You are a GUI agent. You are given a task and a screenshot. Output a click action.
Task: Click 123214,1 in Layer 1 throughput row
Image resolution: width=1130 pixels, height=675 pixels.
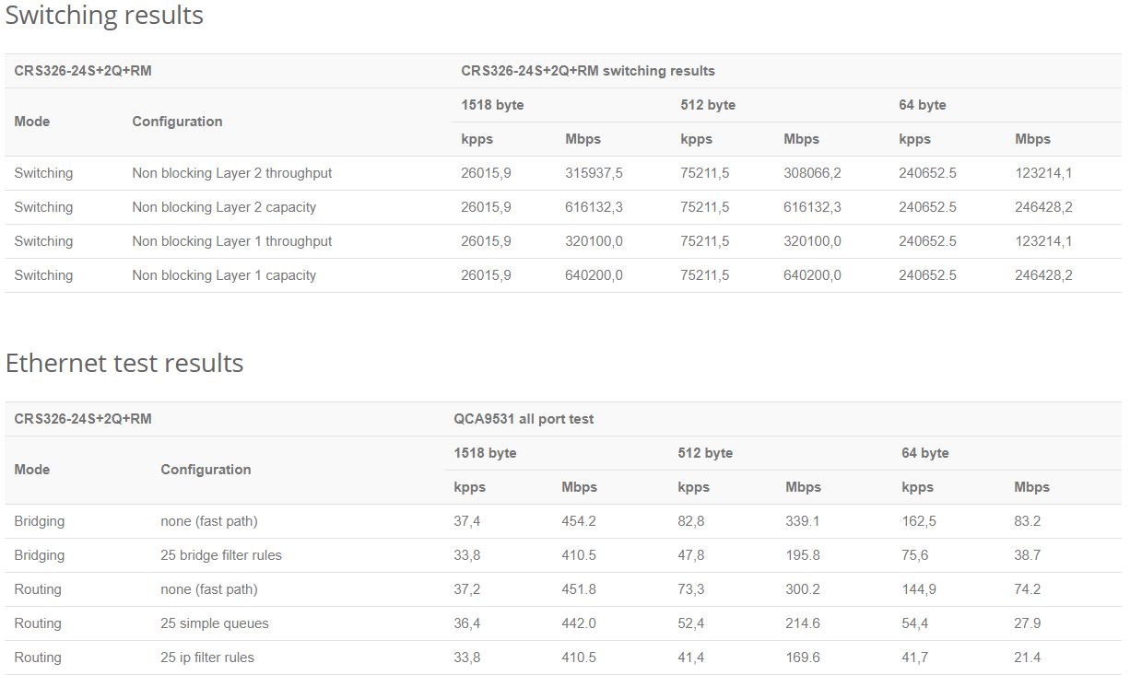(x=1043, y=241)
